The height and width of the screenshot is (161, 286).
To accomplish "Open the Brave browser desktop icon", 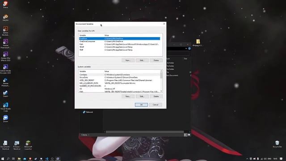I will (5, 4).
